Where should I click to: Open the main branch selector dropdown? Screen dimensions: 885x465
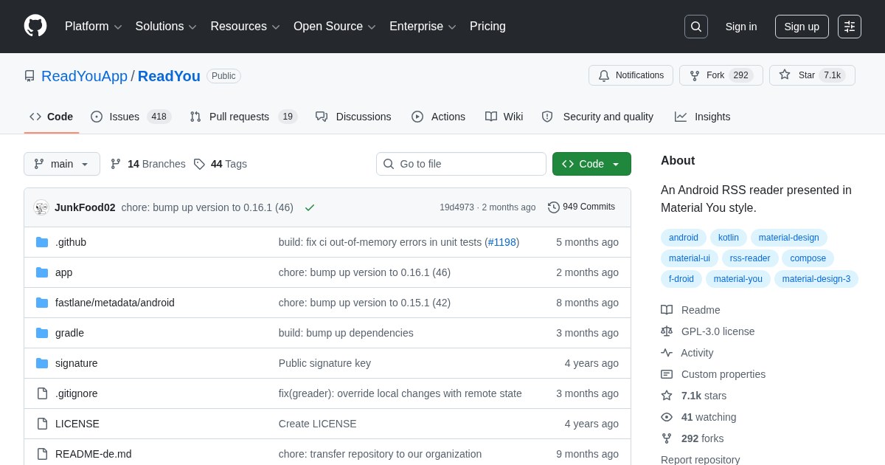tap(62, 164)
